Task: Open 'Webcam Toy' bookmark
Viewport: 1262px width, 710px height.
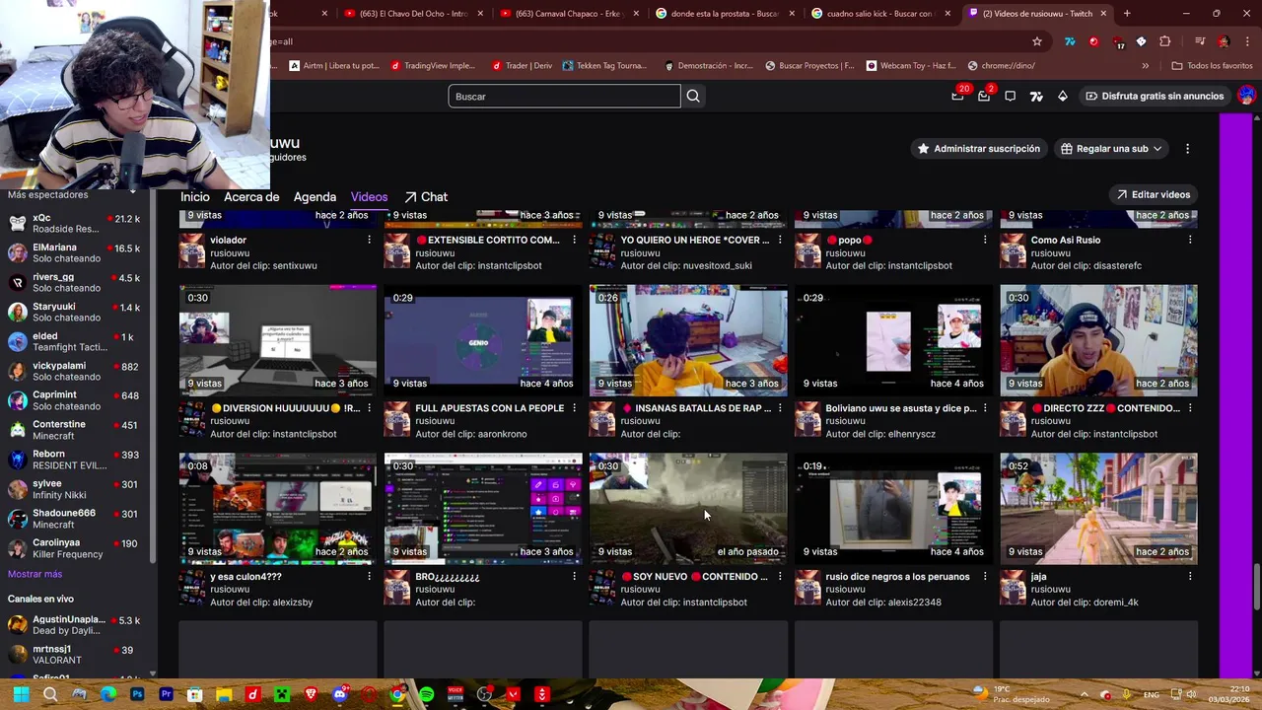Action: tap(911, 66)
